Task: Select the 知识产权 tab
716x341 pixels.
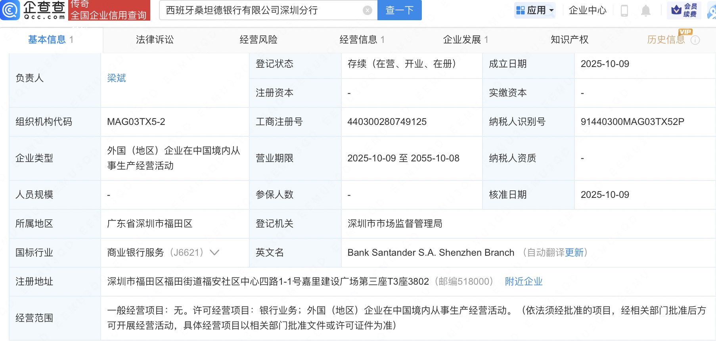Action: [x=569, y=40]
